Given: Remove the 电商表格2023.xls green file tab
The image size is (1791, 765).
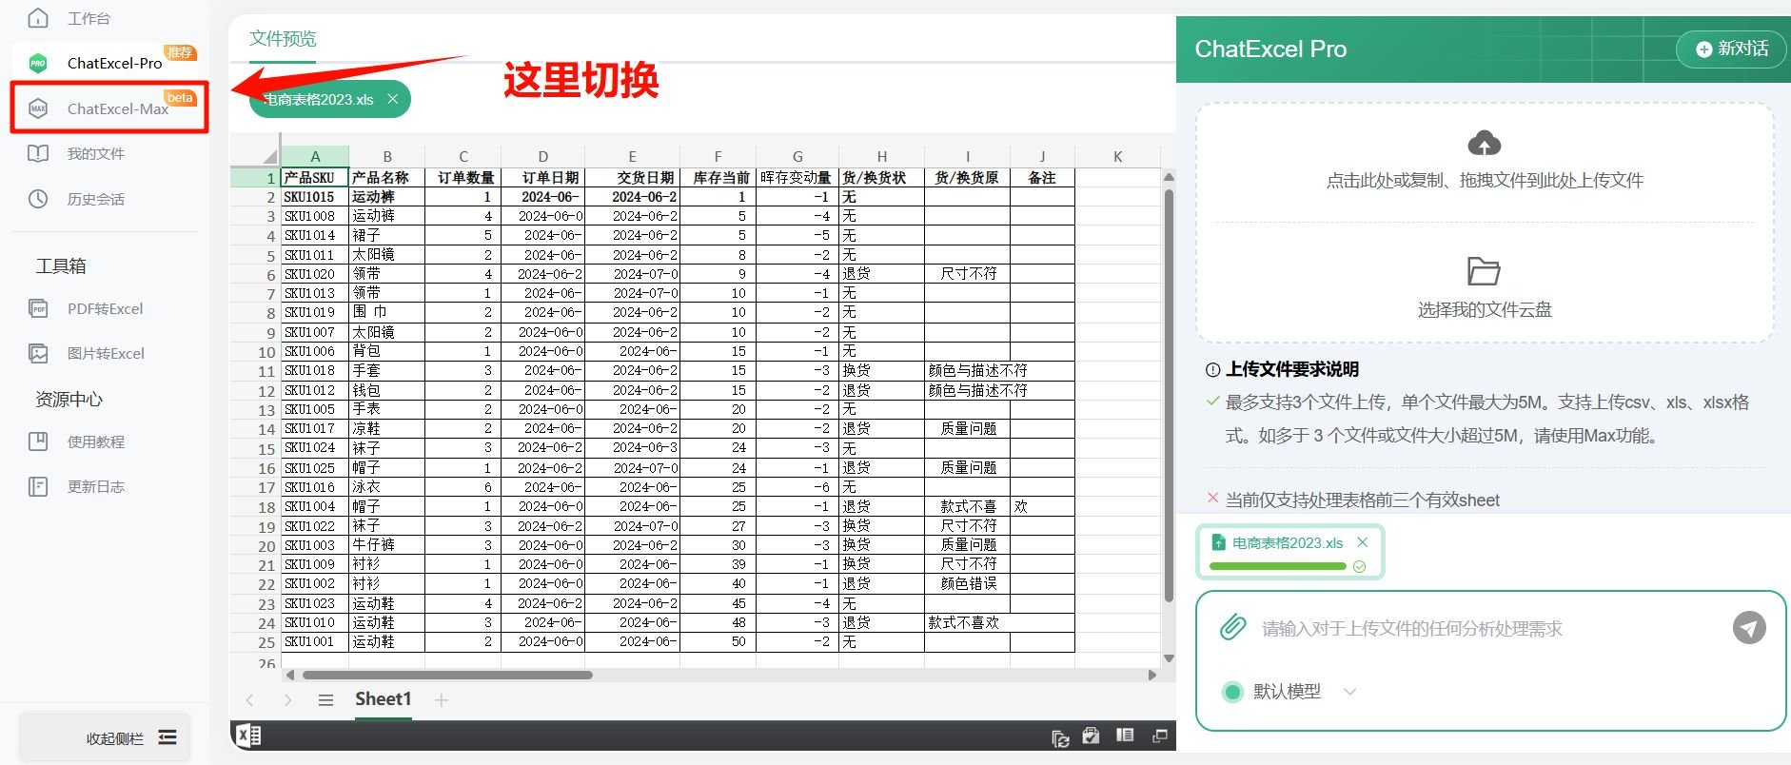Looking at the screenshot, I should (x=392, y=99).
